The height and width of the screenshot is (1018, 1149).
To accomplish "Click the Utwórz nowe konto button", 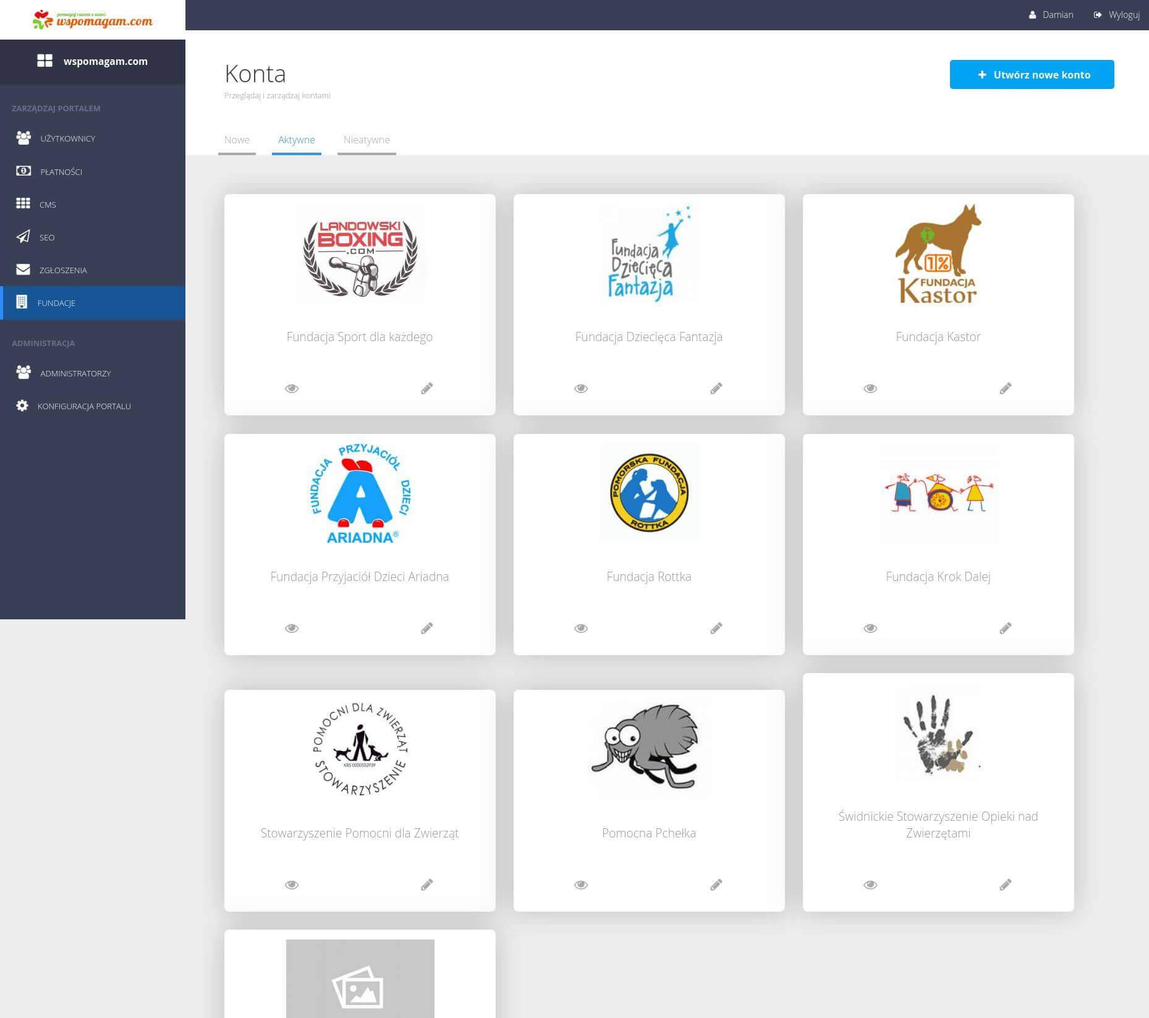I will [1032, 75].
